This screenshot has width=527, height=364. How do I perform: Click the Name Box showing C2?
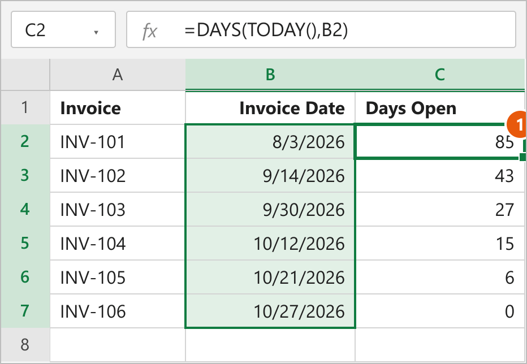click(63, 29)
